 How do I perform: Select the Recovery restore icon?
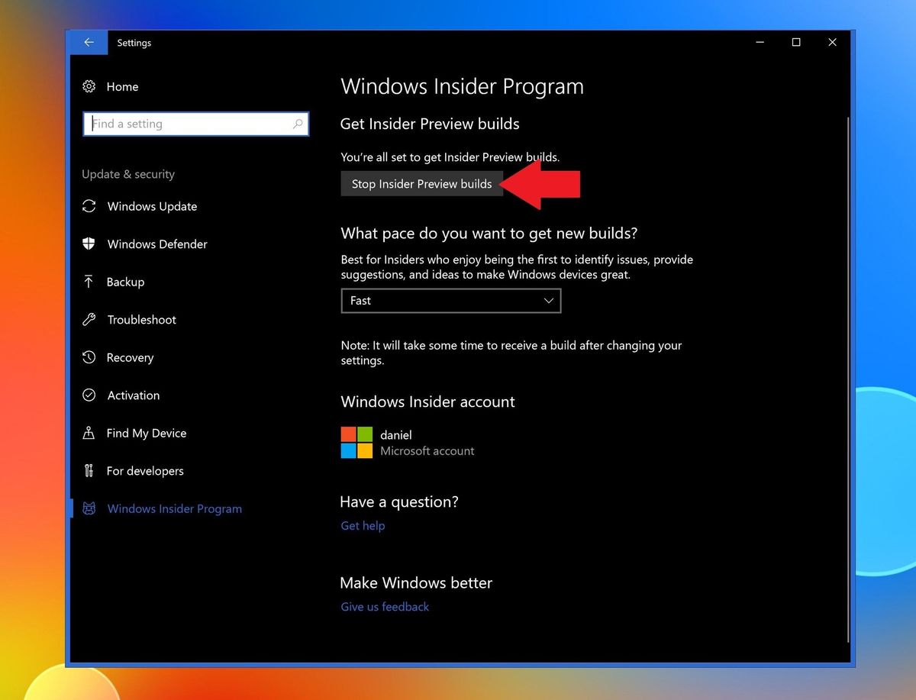(89, 357)
